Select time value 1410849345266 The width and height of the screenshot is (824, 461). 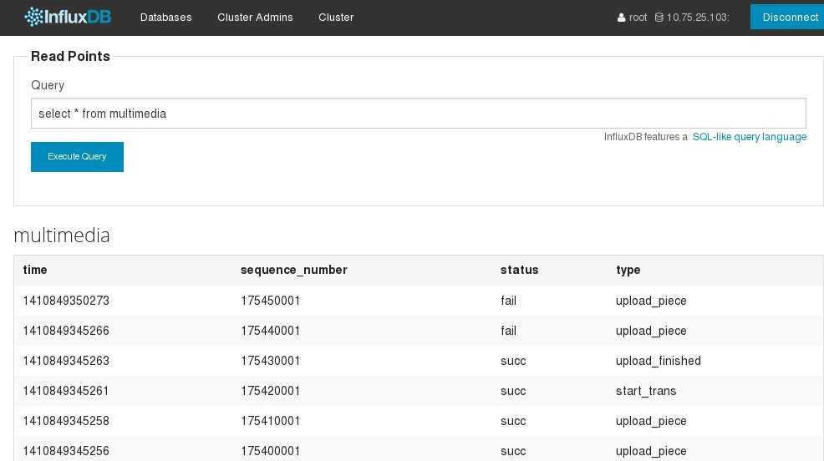click(66, 330)
